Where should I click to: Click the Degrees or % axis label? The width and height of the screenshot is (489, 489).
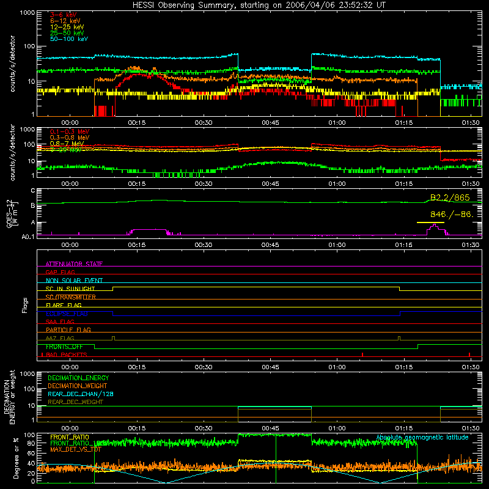16,458
